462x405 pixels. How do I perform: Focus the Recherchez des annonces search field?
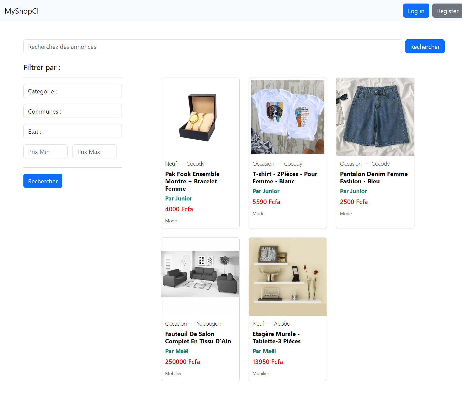click(213, 47)
